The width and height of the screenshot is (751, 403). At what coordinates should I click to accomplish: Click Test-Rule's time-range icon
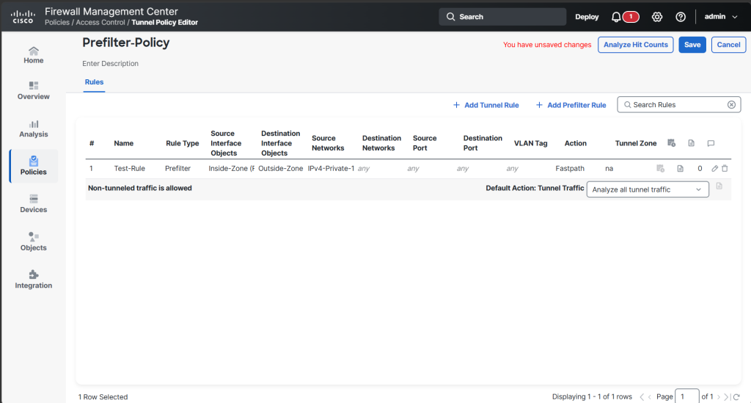pyautogui.click(x=661, y=168)
